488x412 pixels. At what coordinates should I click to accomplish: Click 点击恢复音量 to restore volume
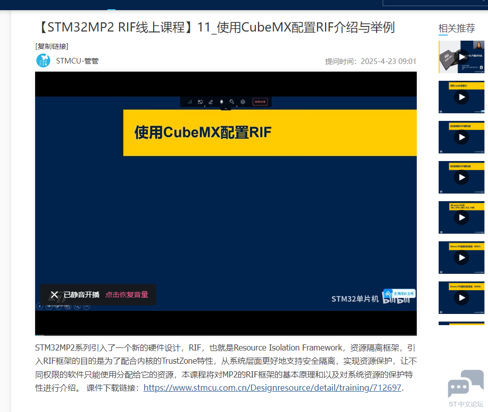pos(127,295)
